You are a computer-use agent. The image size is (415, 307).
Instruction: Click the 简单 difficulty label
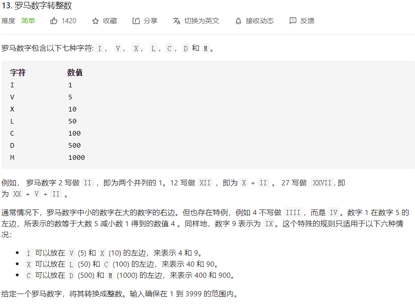[x=28, y=21]
